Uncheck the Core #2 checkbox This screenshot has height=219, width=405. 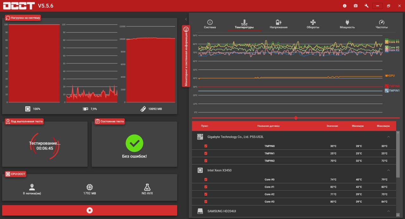pos(206,194)
